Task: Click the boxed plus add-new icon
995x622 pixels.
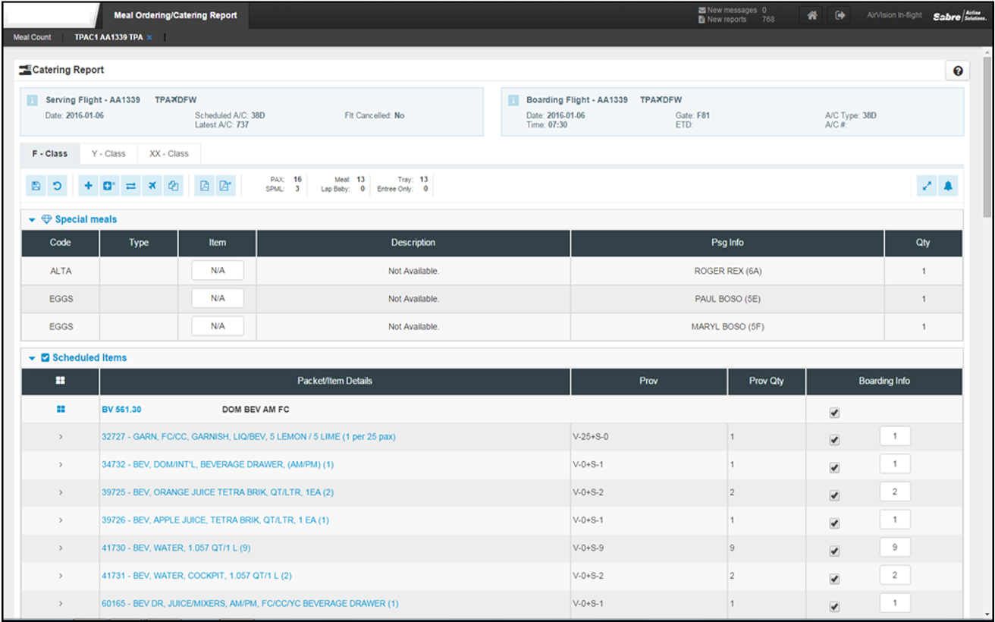Action: point(109,186)
